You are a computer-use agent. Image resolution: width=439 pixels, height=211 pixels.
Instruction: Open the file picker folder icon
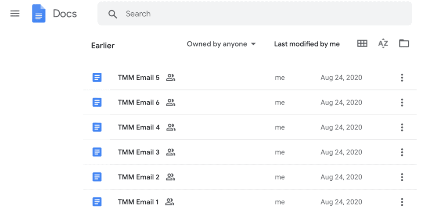coord(404,43)
